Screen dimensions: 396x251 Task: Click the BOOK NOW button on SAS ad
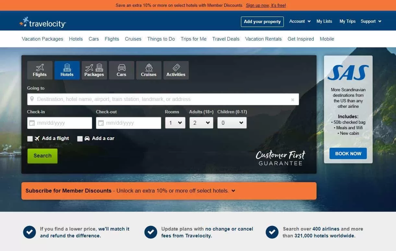(x=348, y=154)
